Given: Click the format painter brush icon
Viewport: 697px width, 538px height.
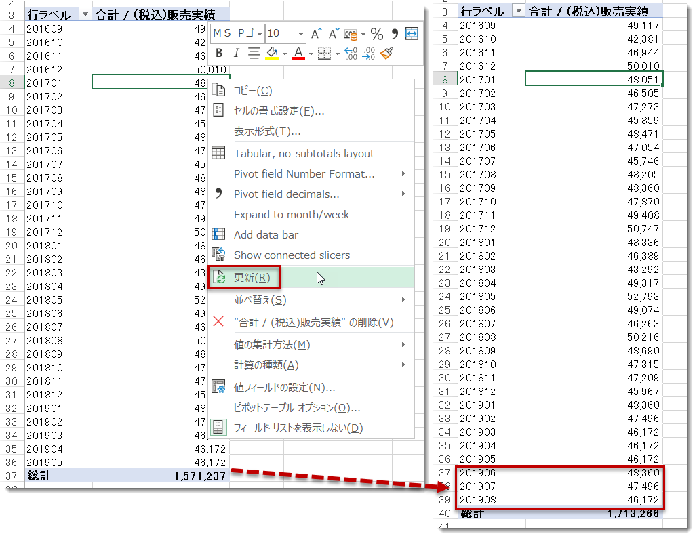Looking at the screenshot, I should point(386,54).
